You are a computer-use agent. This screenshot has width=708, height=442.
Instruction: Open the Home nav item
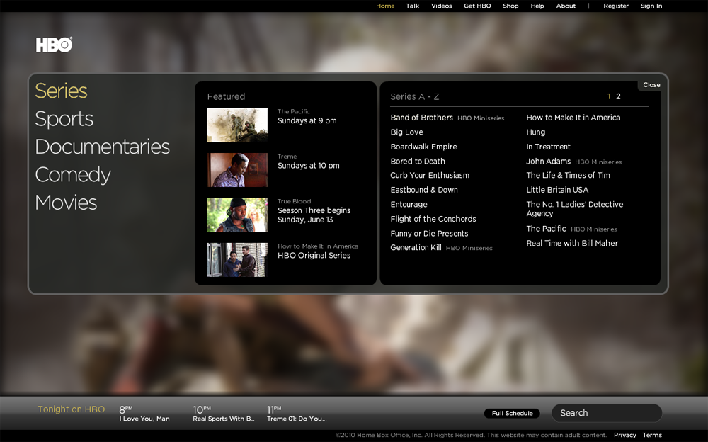pyautogui.click(x=385, y=6)
